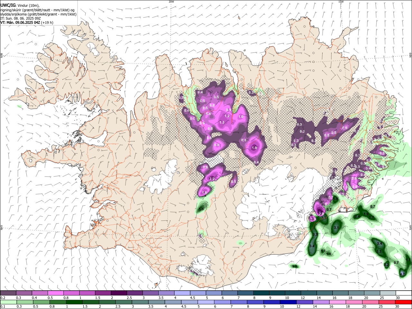Viewport: 412px width, 309px height.
Task: Click the 0.1 label on rain scale
Action: (2, 307)
